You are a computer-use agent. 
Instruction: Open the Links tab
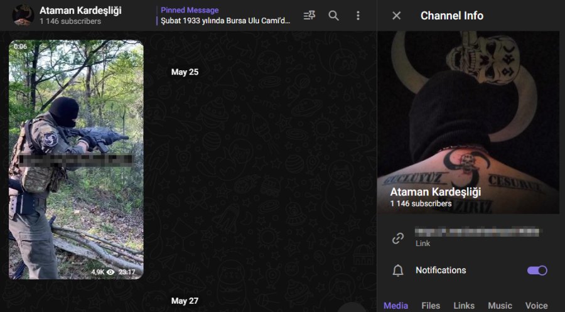coord(464,306)
